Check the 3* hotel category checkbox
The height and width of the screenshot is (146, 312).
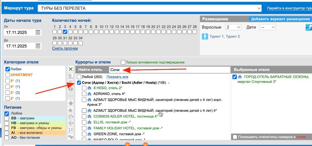pos(7,92)
